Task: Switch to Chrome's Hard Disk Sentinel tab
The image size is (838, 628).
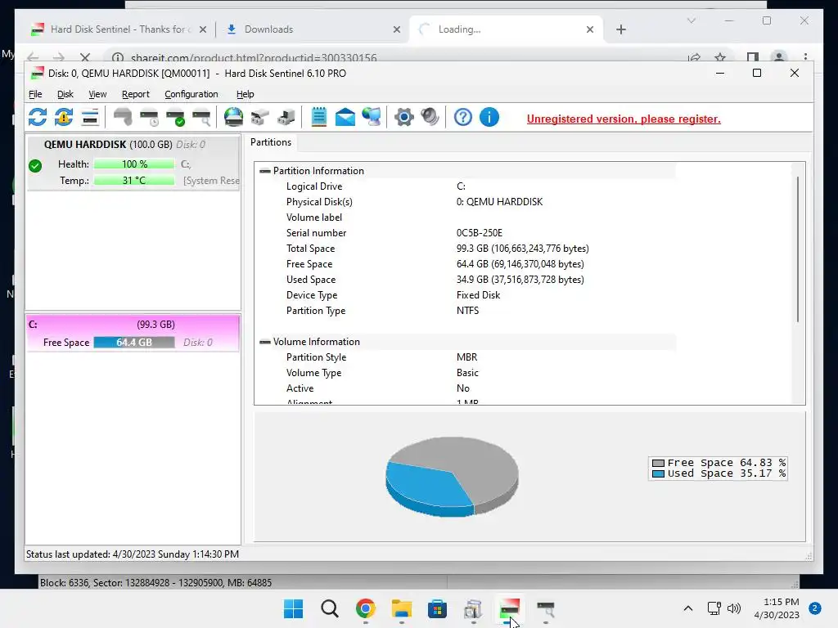Action: (x=119, y=29)
